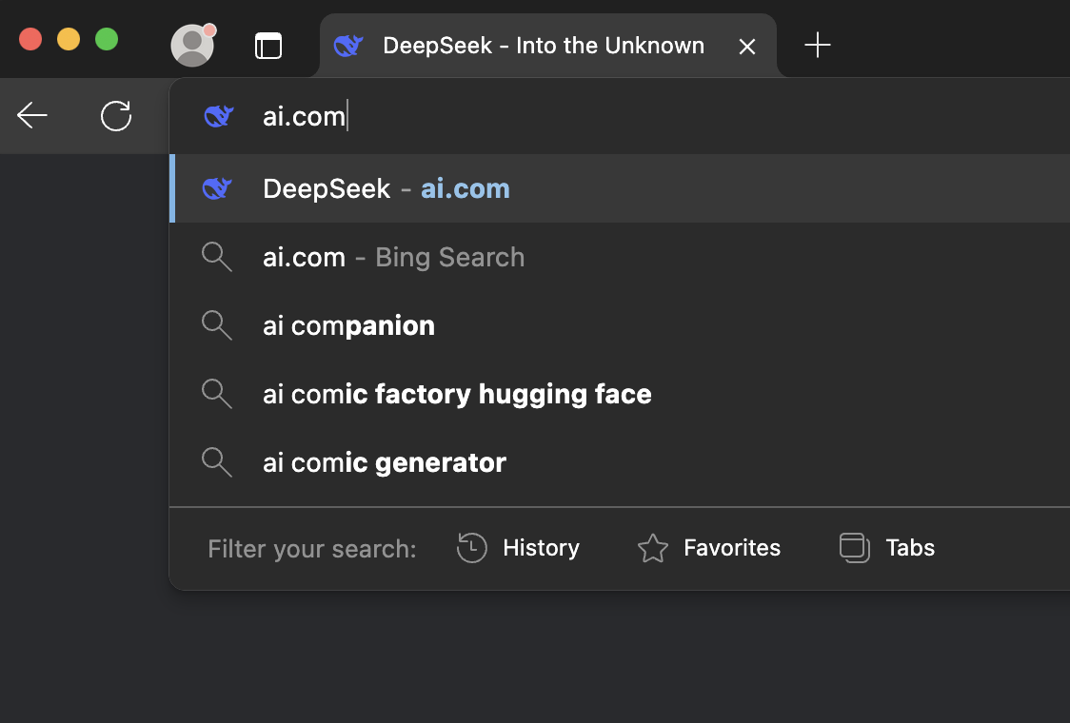
Task: Select the DeepSeek - ai.com suggestion
Action: [x=386, y=188]
